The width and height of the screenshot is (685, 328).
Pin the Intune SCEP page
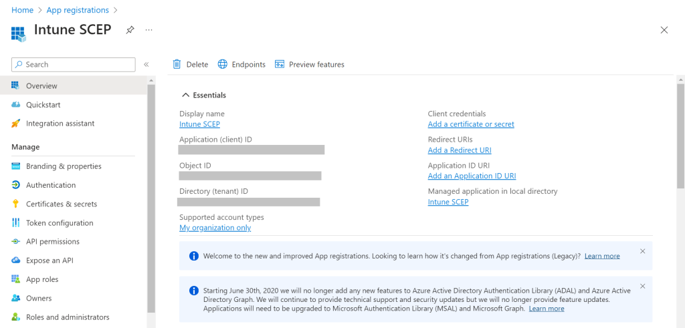click(x=130, y=30)
